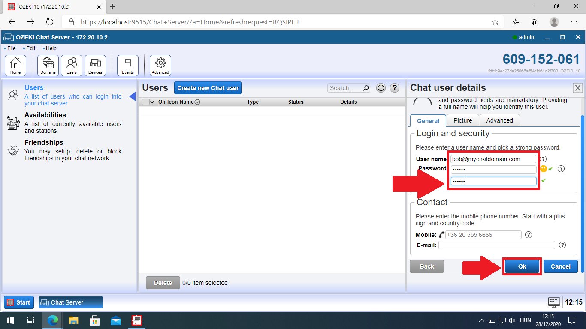Click Create new Chat user button
The width and height of the screenshot is (586, 329).
208,88
